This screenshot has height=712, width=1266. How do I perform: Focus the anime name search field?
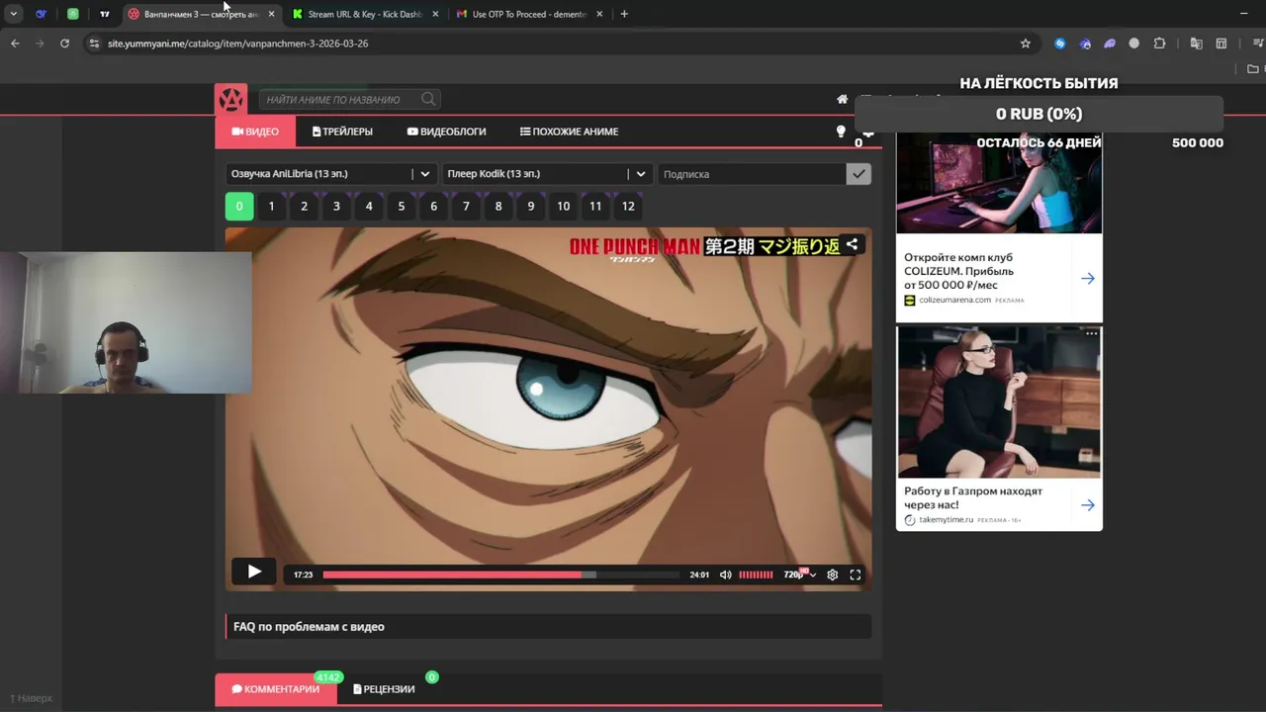[341, 99]
